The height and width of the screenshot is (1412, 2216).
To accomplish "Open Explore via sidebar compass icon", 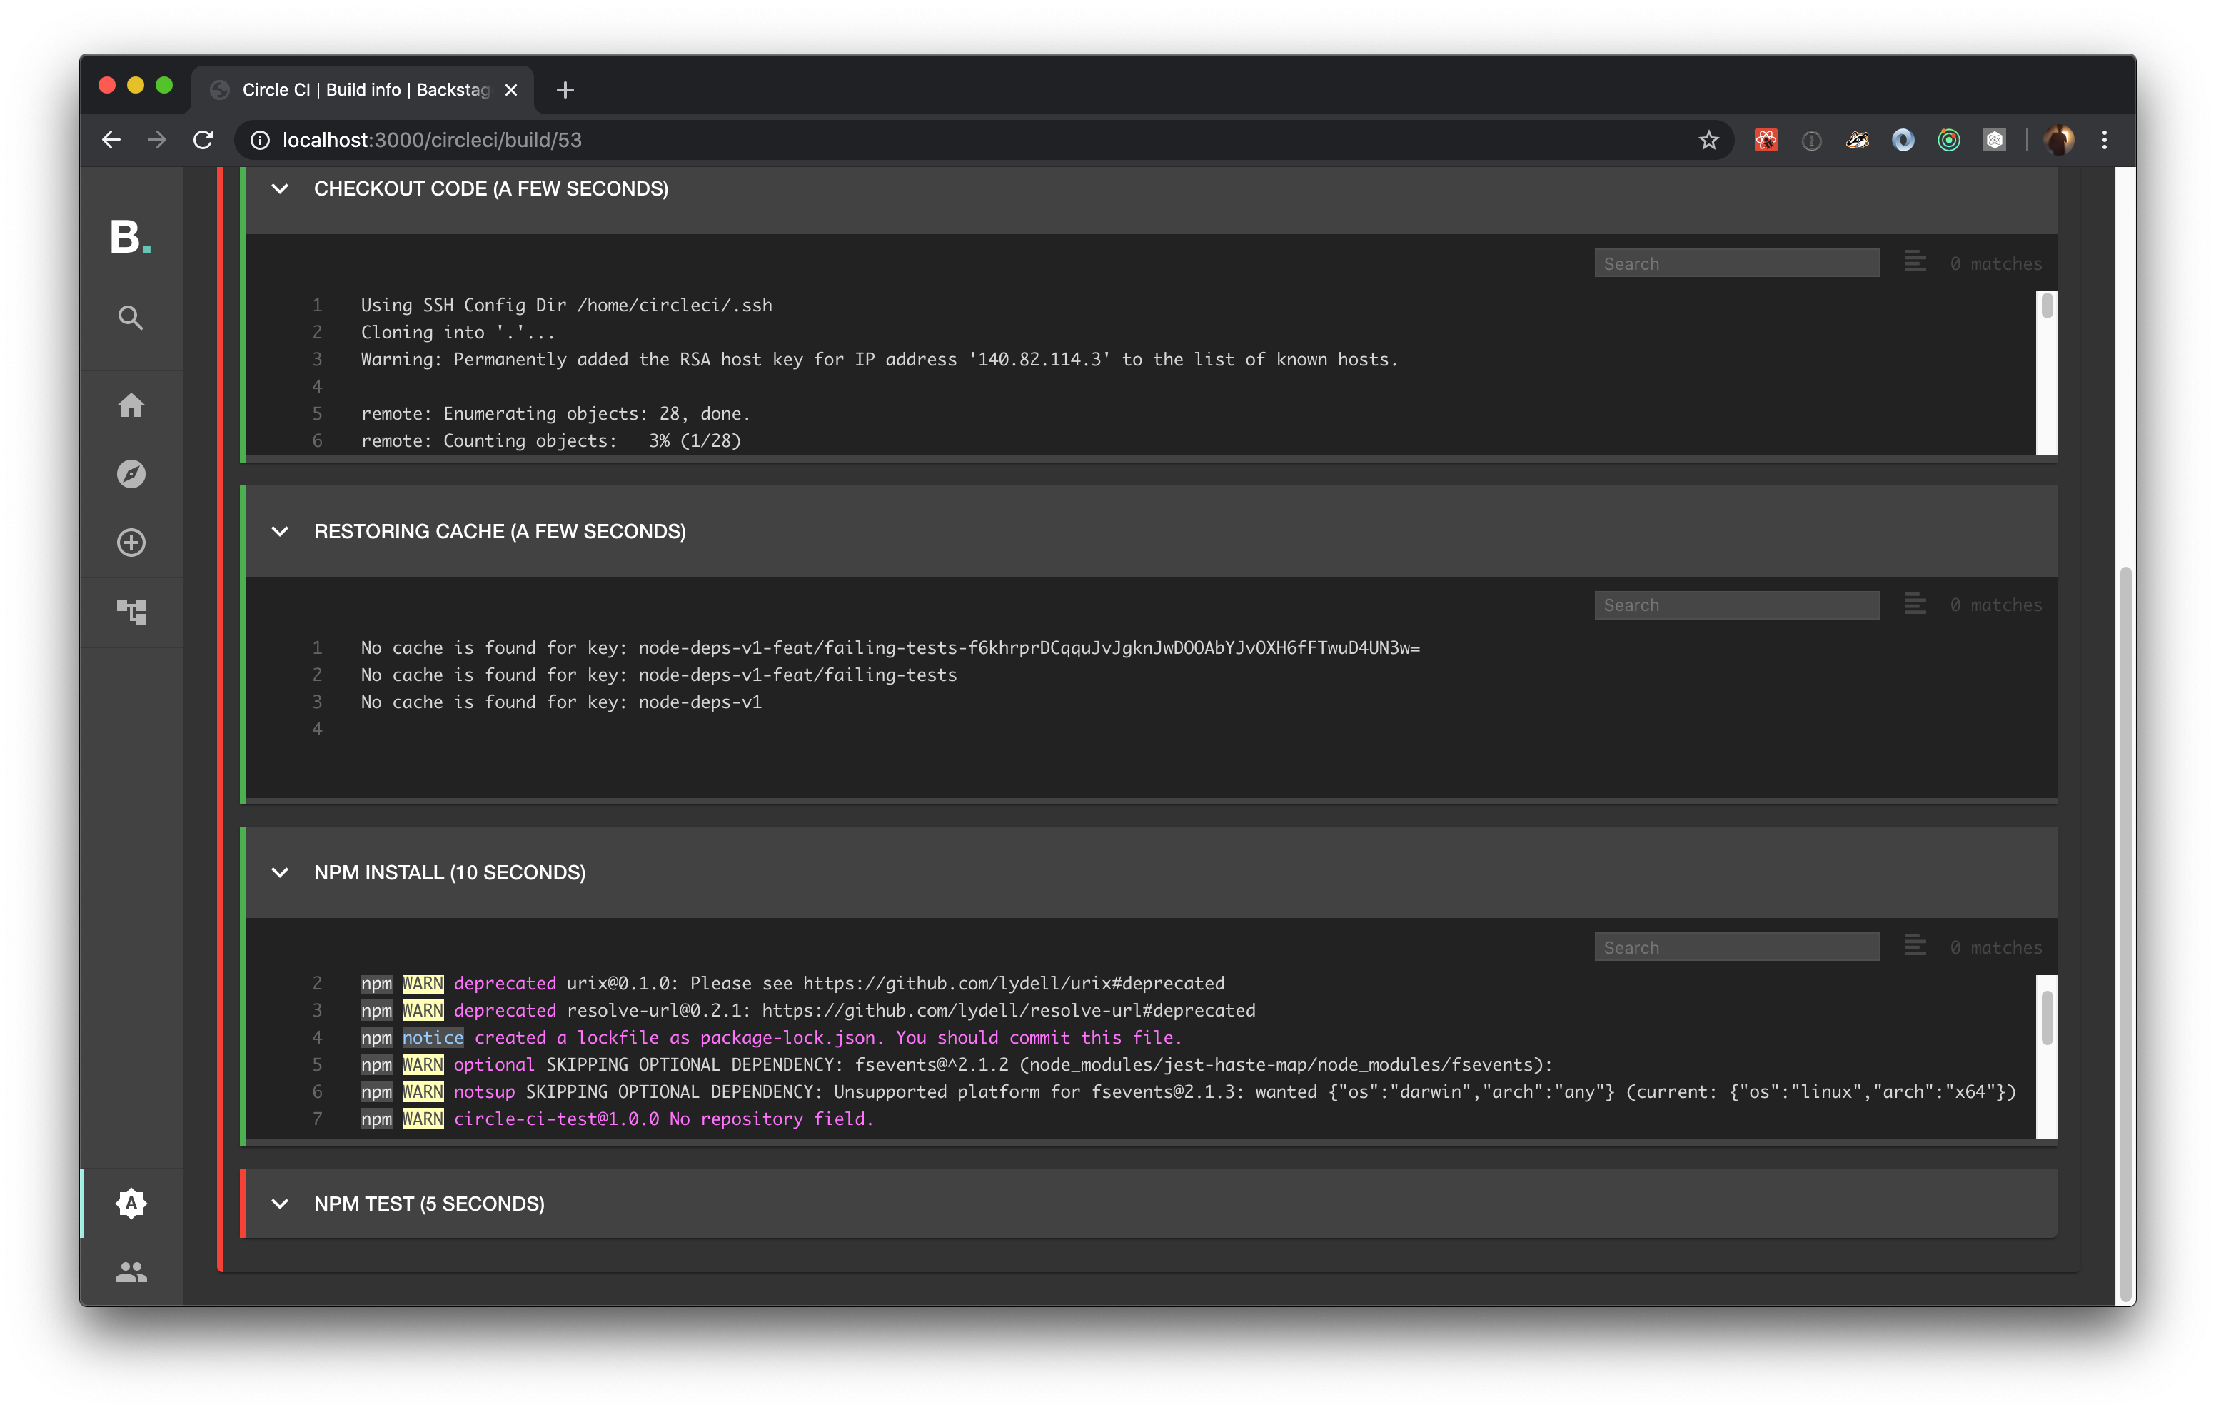I will pos(131,474).
